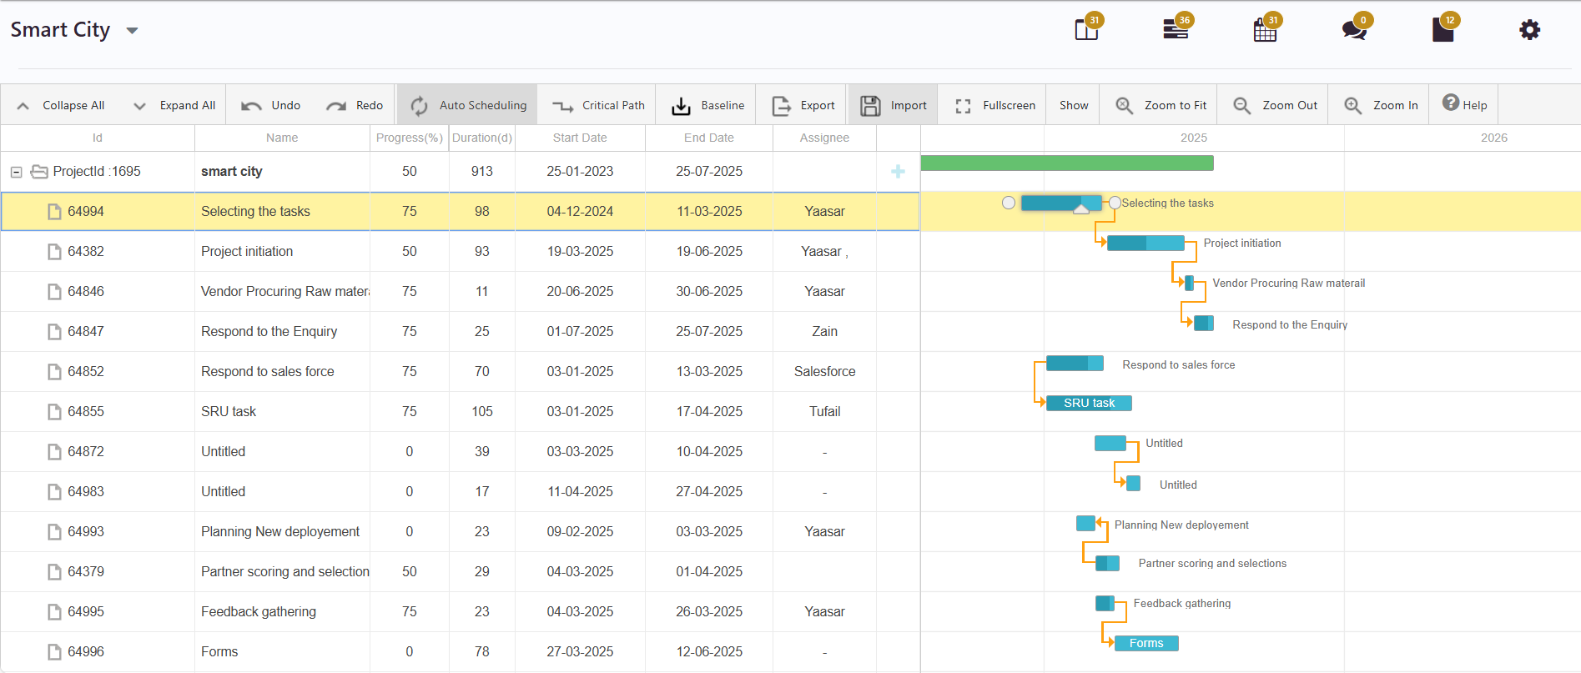Click the file icon of task 64847
This screenshot has height=673, width=1581.
[54, 332]
